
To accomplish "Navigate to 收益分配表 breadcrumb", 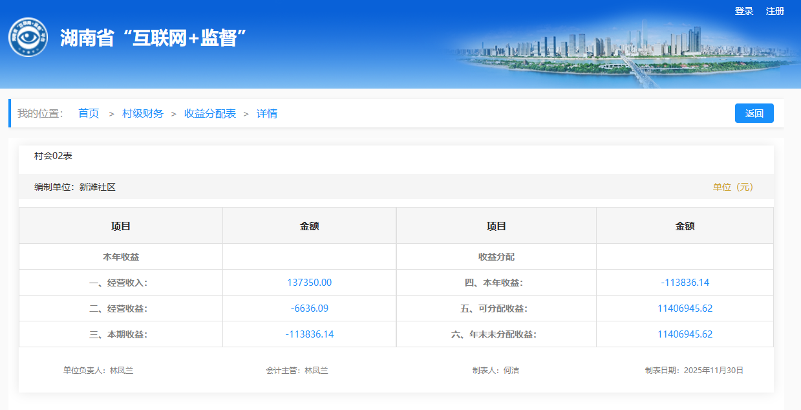I will (210, 113).
